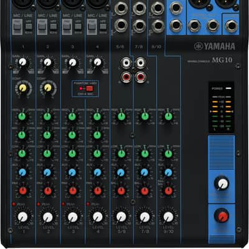Check the white POWER indicator LED
Screen dimensions: 249x249
[x=228, y=88]
